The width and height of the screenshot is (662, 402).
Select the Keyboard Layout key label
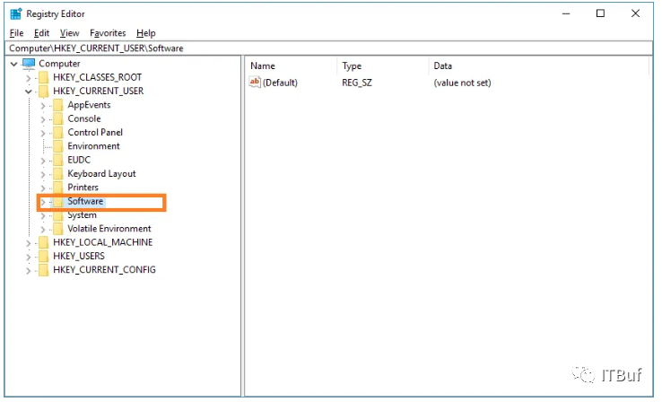coord(101,173)
